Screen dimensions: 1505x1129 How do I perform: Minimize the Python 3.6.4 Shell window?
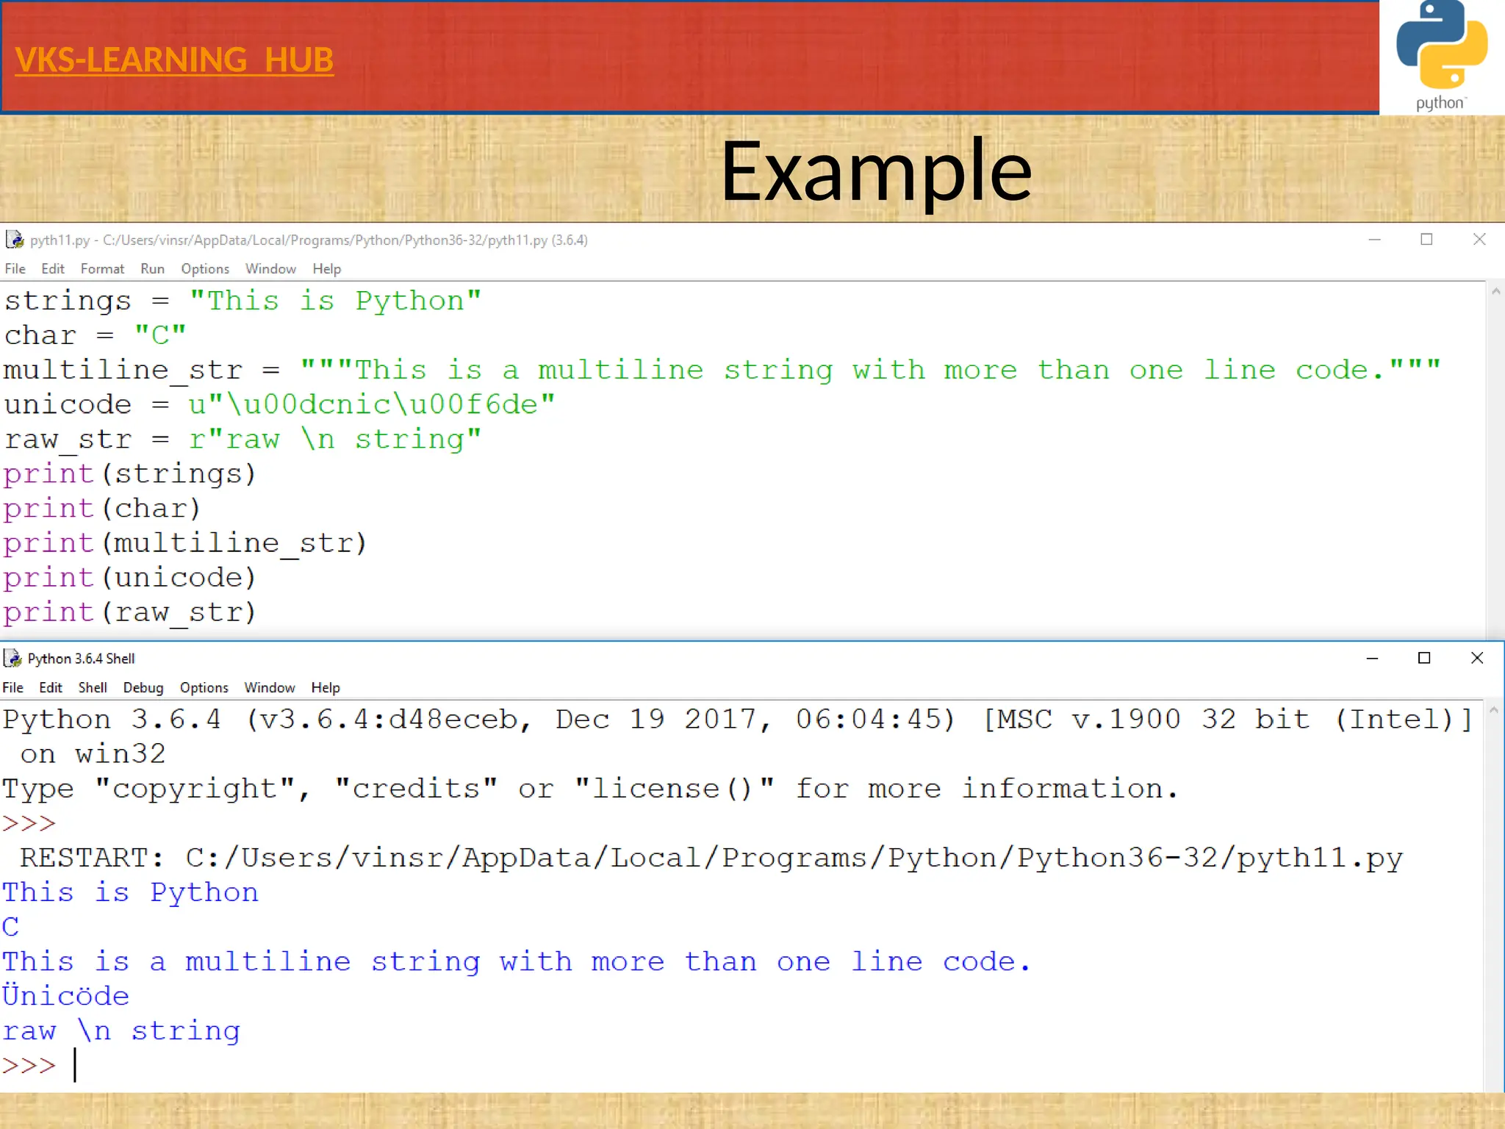click(x=1372, y=658)
